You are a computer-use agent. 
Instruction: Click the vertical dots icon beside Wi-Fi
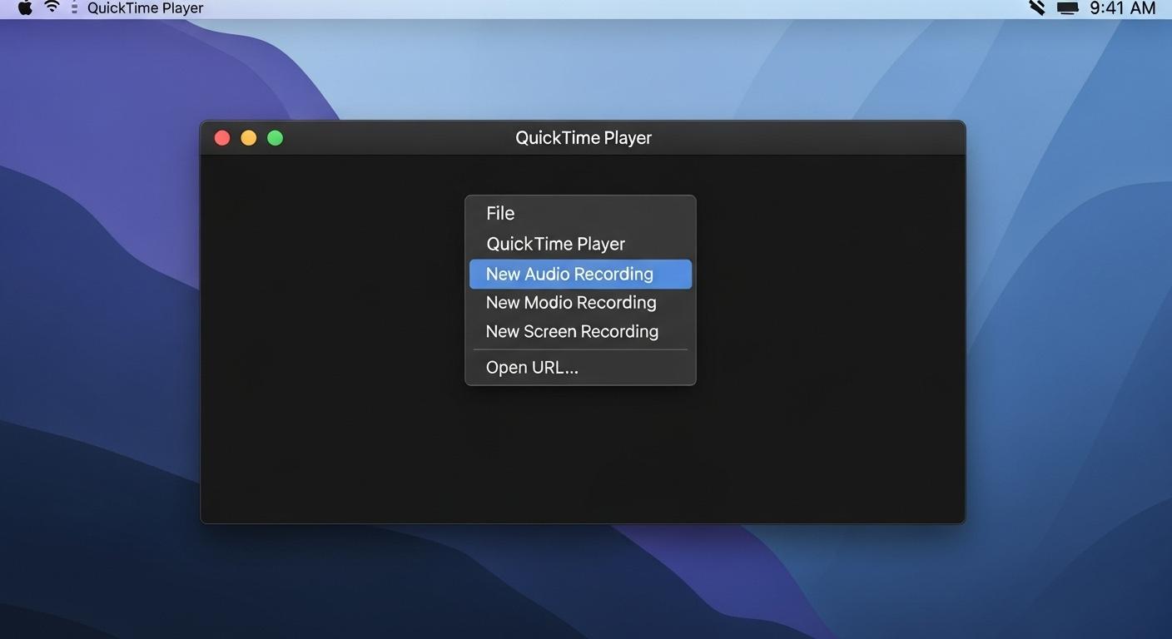tap(73, 8)
